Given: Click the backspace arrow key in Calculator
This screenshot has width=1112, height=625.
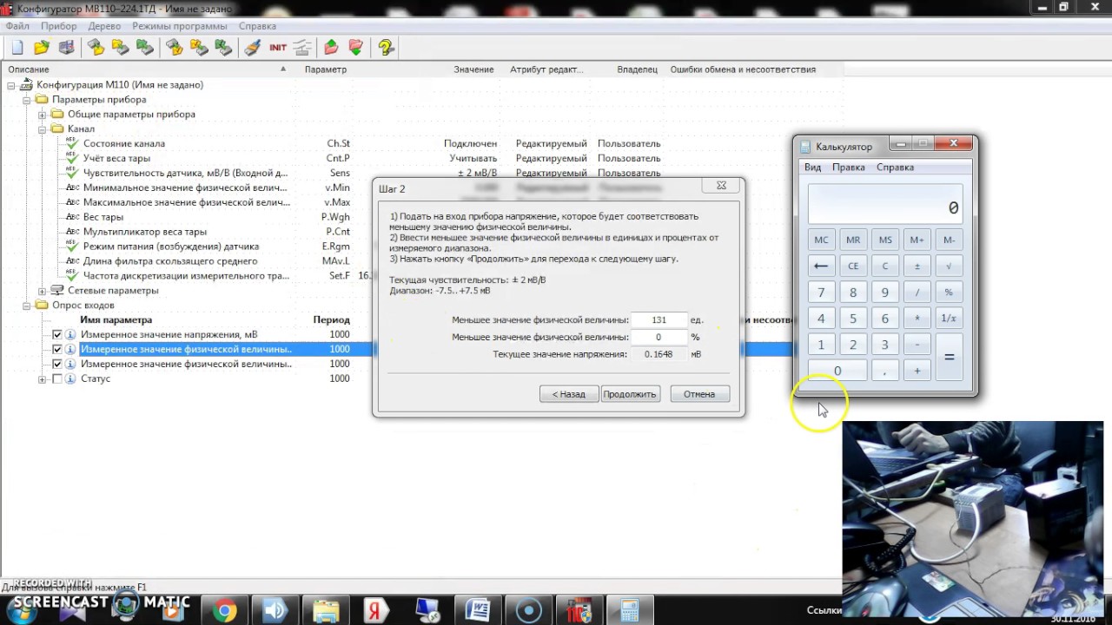Looking at the screenshot, I should click(821, 266).
